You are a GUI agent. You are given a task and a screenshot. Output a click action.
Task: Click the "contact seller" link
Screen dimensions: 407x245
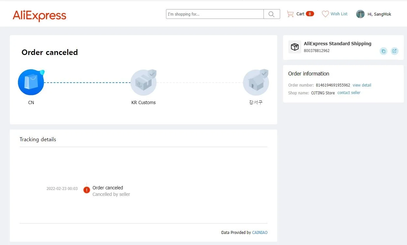349,93
